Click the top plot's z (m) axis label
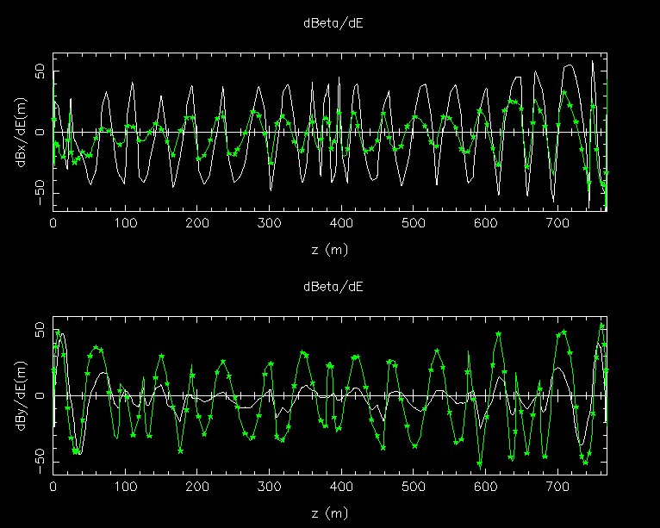 tap(332, 249)
